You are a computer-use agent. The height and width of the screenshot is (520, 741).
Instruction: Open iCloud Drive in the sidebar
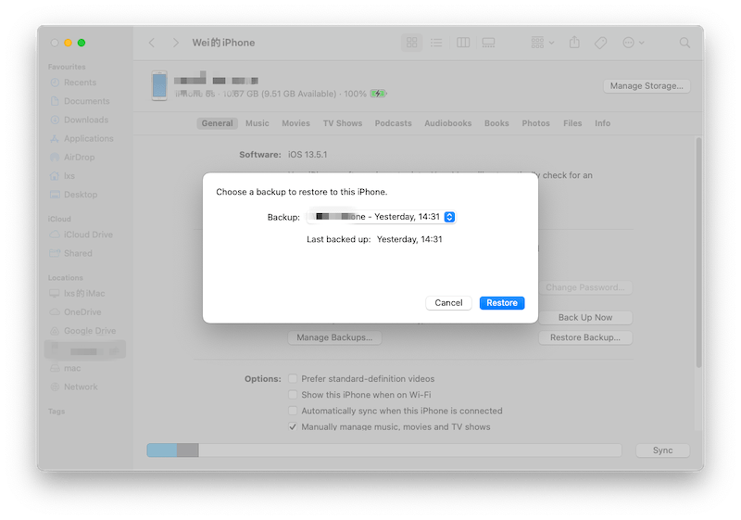pos(88,235)
